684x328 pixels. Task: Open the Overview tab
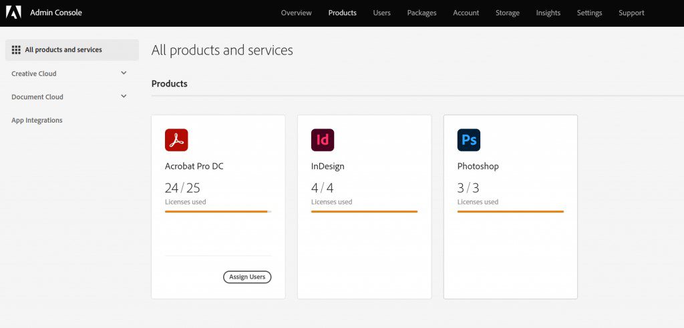296,13
